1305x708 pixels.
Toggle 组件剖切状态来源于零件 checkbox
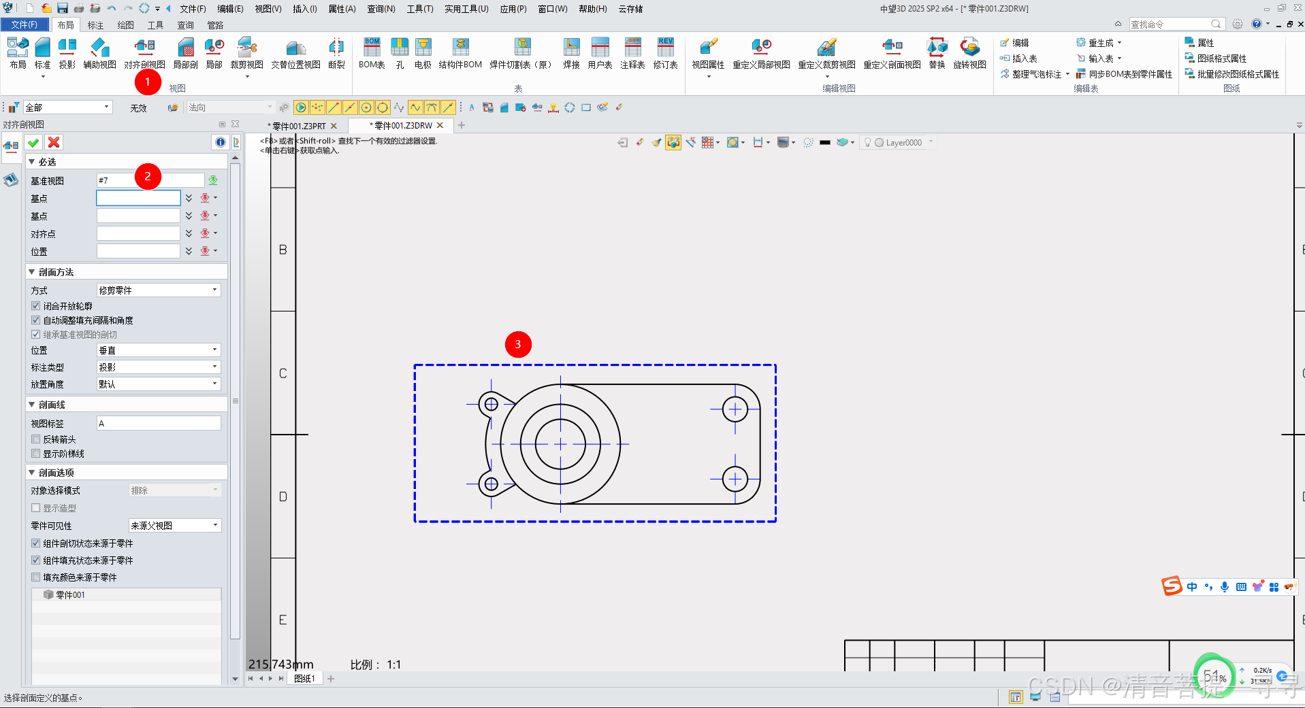(x=36, y=543)
